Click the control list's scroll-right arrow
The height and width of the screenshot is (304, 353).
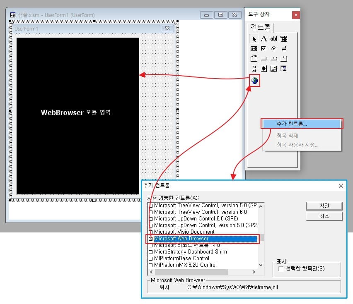coord(254,272)
